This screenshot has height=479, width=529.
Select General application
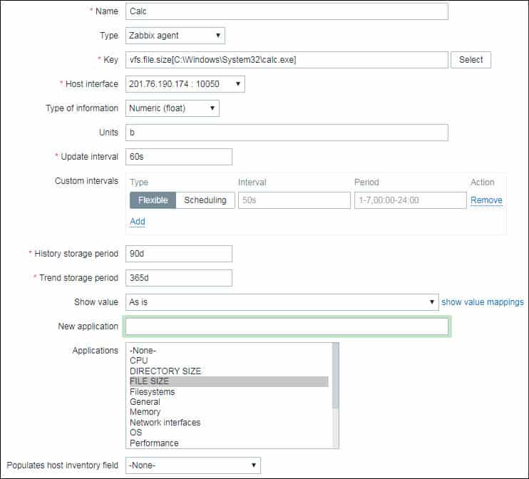coord(229,402)
